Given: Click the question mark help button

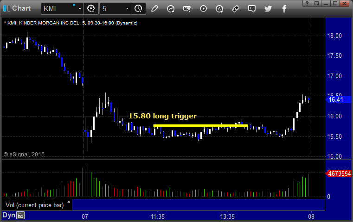Looking at the screenshot, I should tap(307, 3).
